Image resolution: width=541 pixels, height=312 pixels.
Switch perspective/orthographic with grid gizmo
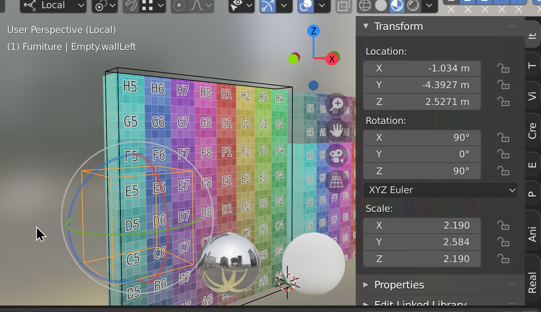pyautogui.click(x=336, y=181)
